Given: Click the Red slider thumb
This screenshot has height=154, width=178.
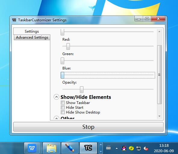Looking at the screenshot, I should pos(68,46).
